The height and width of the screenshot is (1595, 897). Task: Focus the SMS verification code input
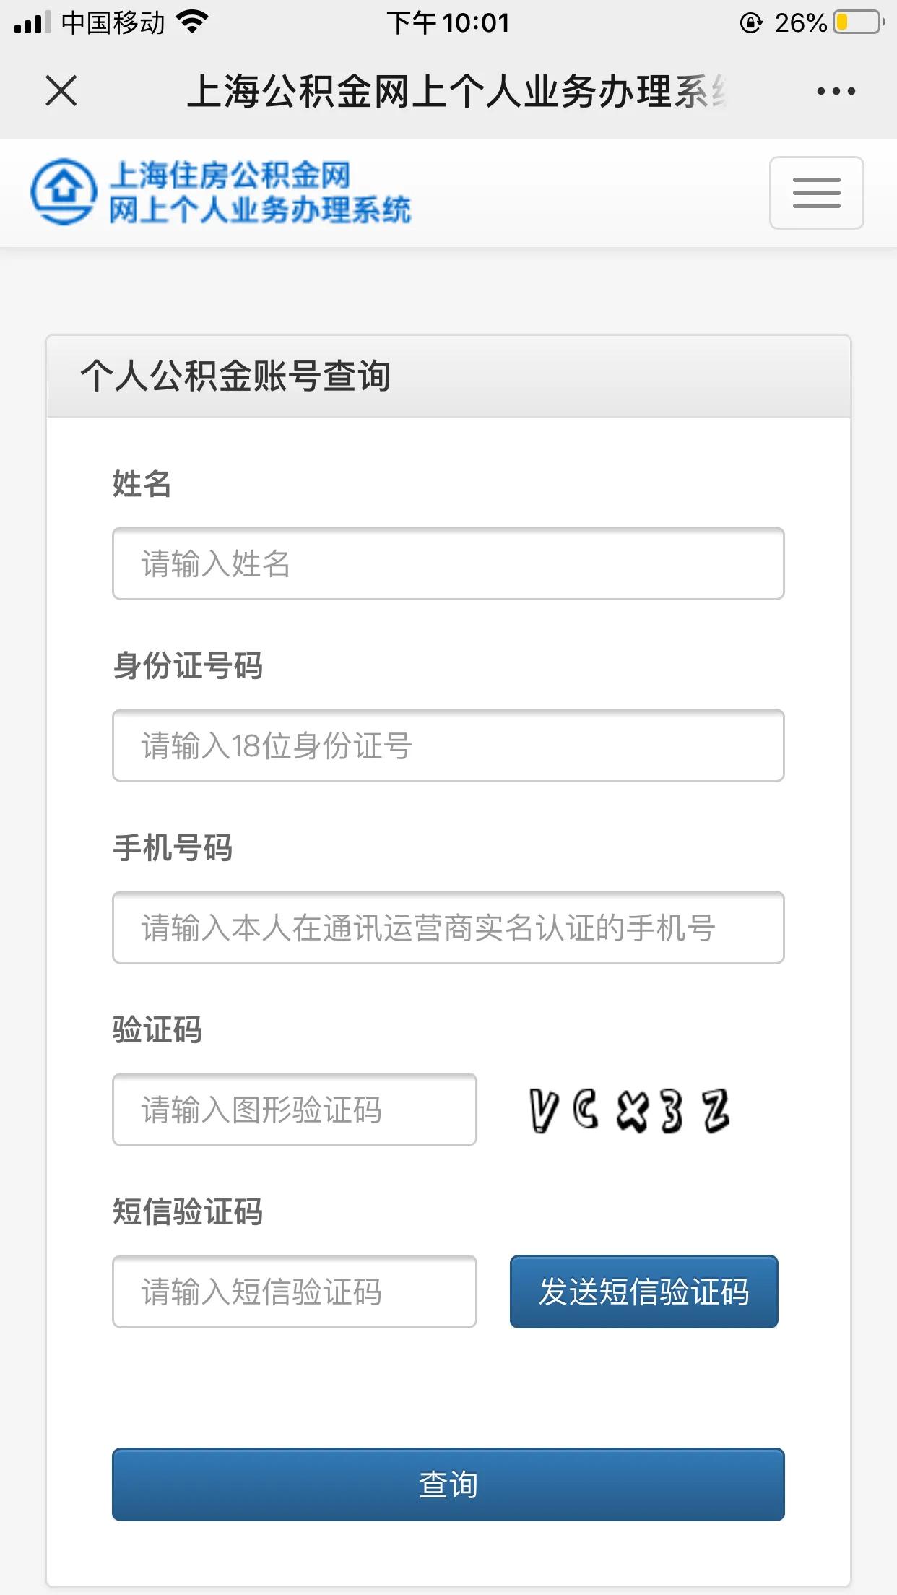click(x=294, y=1292)
